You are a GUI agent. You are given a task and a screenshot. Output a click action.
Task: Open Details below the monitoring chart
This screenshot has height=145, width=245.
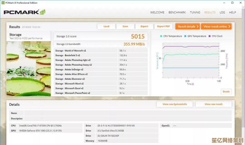click(x=226, y=92)
